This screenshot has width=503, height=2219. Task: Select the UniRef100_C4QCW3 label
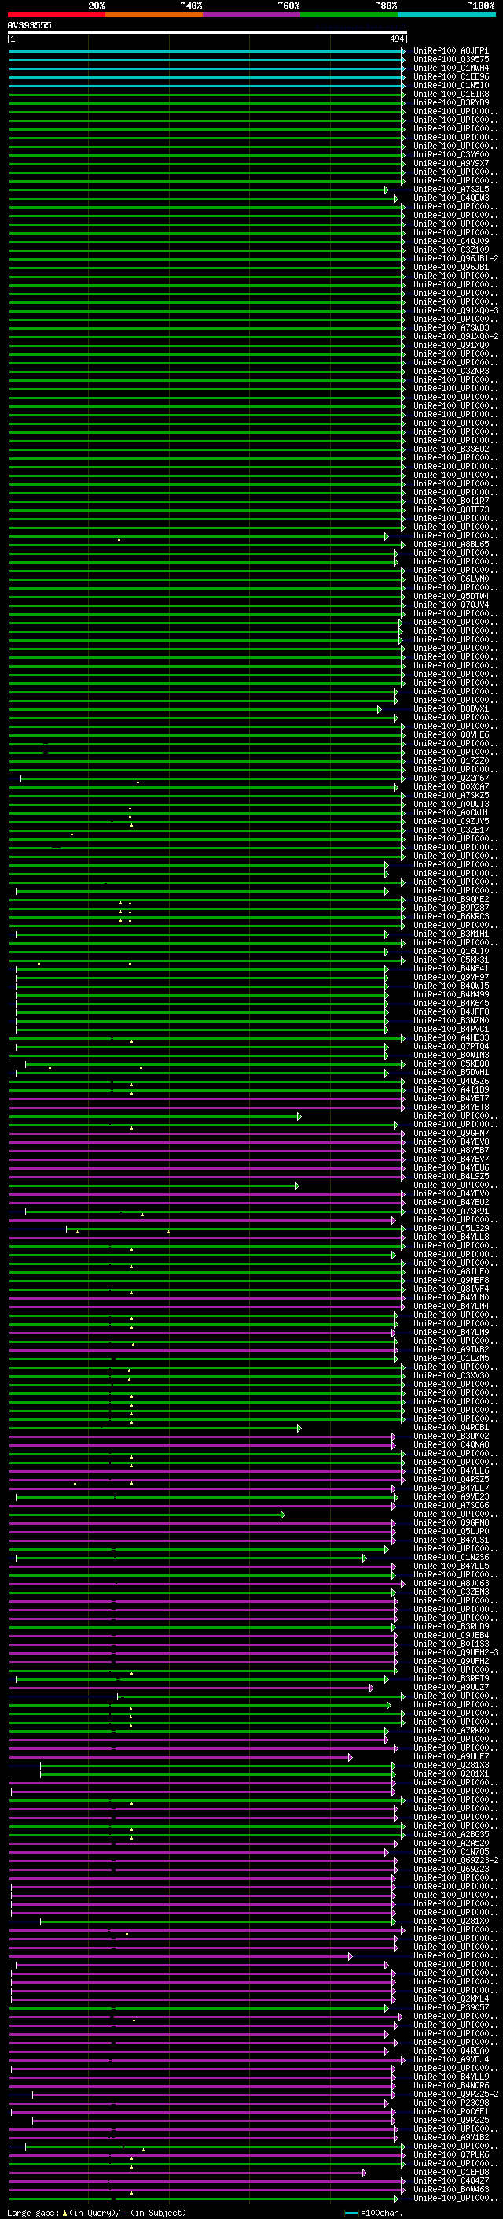tap(450, 198)
